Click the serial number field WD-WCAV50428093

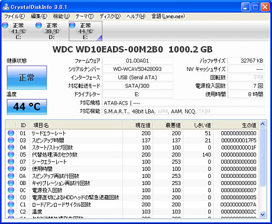(x=137, y=69)
